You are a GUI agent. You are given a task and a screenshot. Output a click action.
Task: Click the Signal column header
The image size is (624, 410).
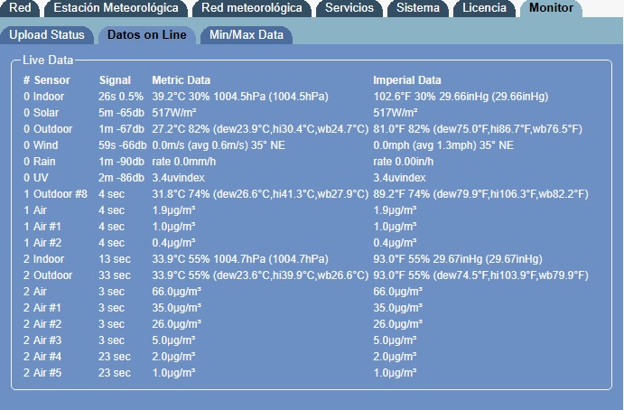tap(115, 80)
